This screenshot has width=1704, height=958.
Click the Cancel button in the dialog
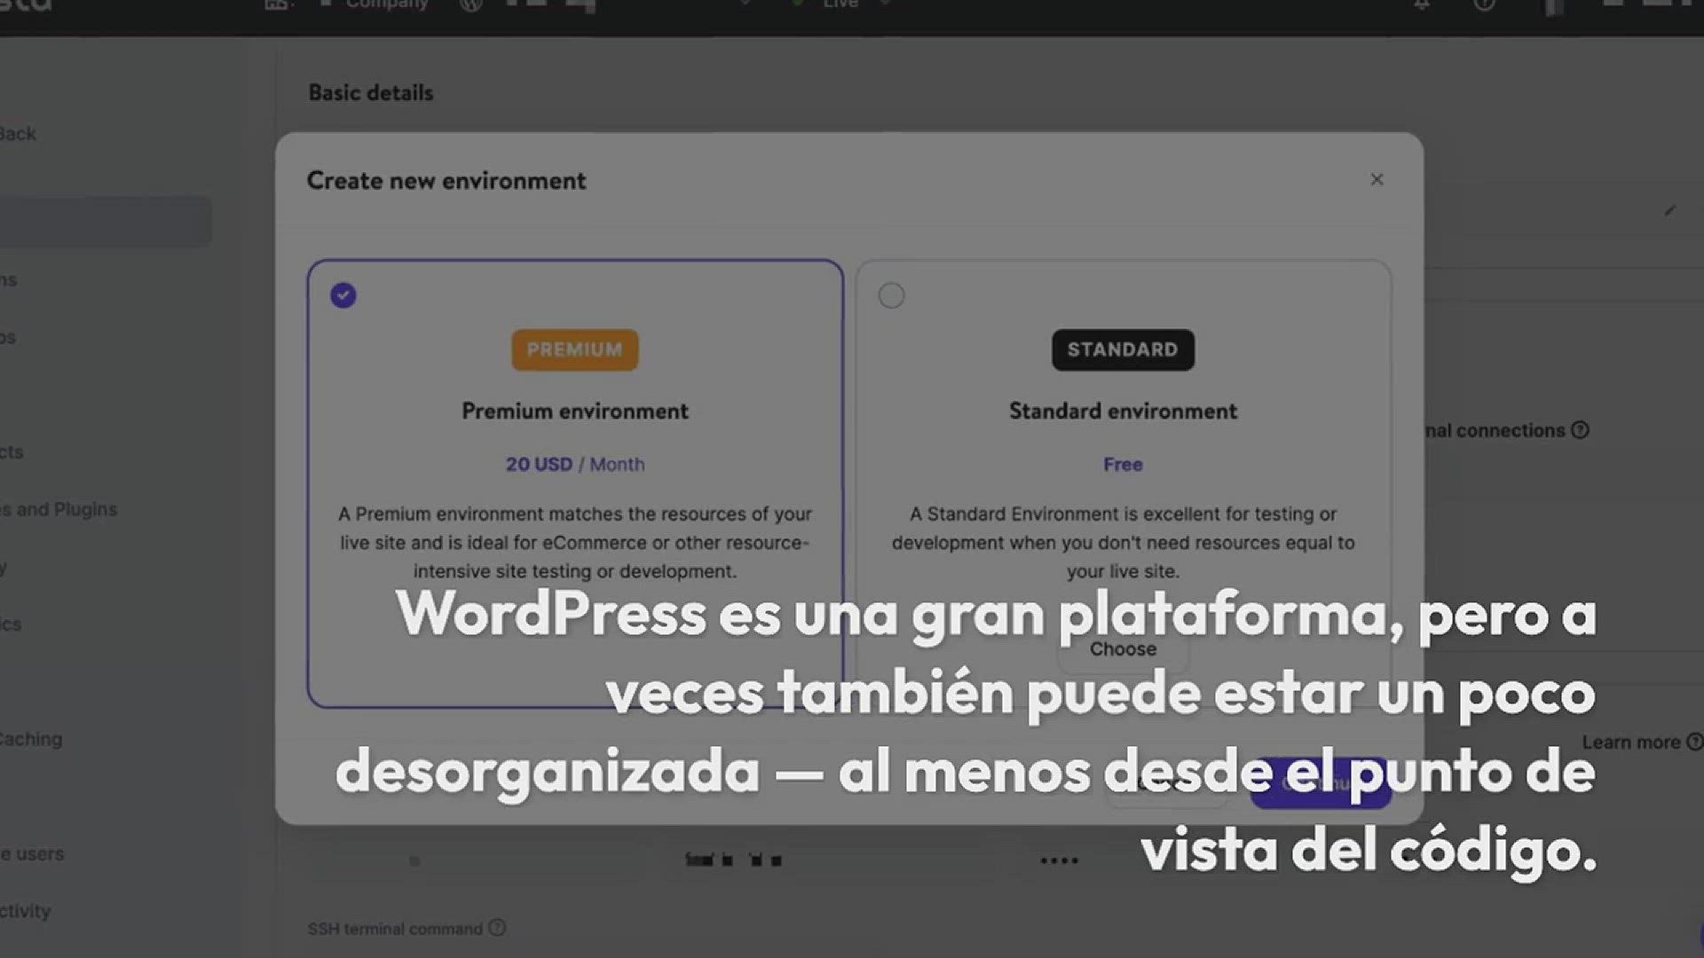pyautogui.click(x=1167, y=784)
